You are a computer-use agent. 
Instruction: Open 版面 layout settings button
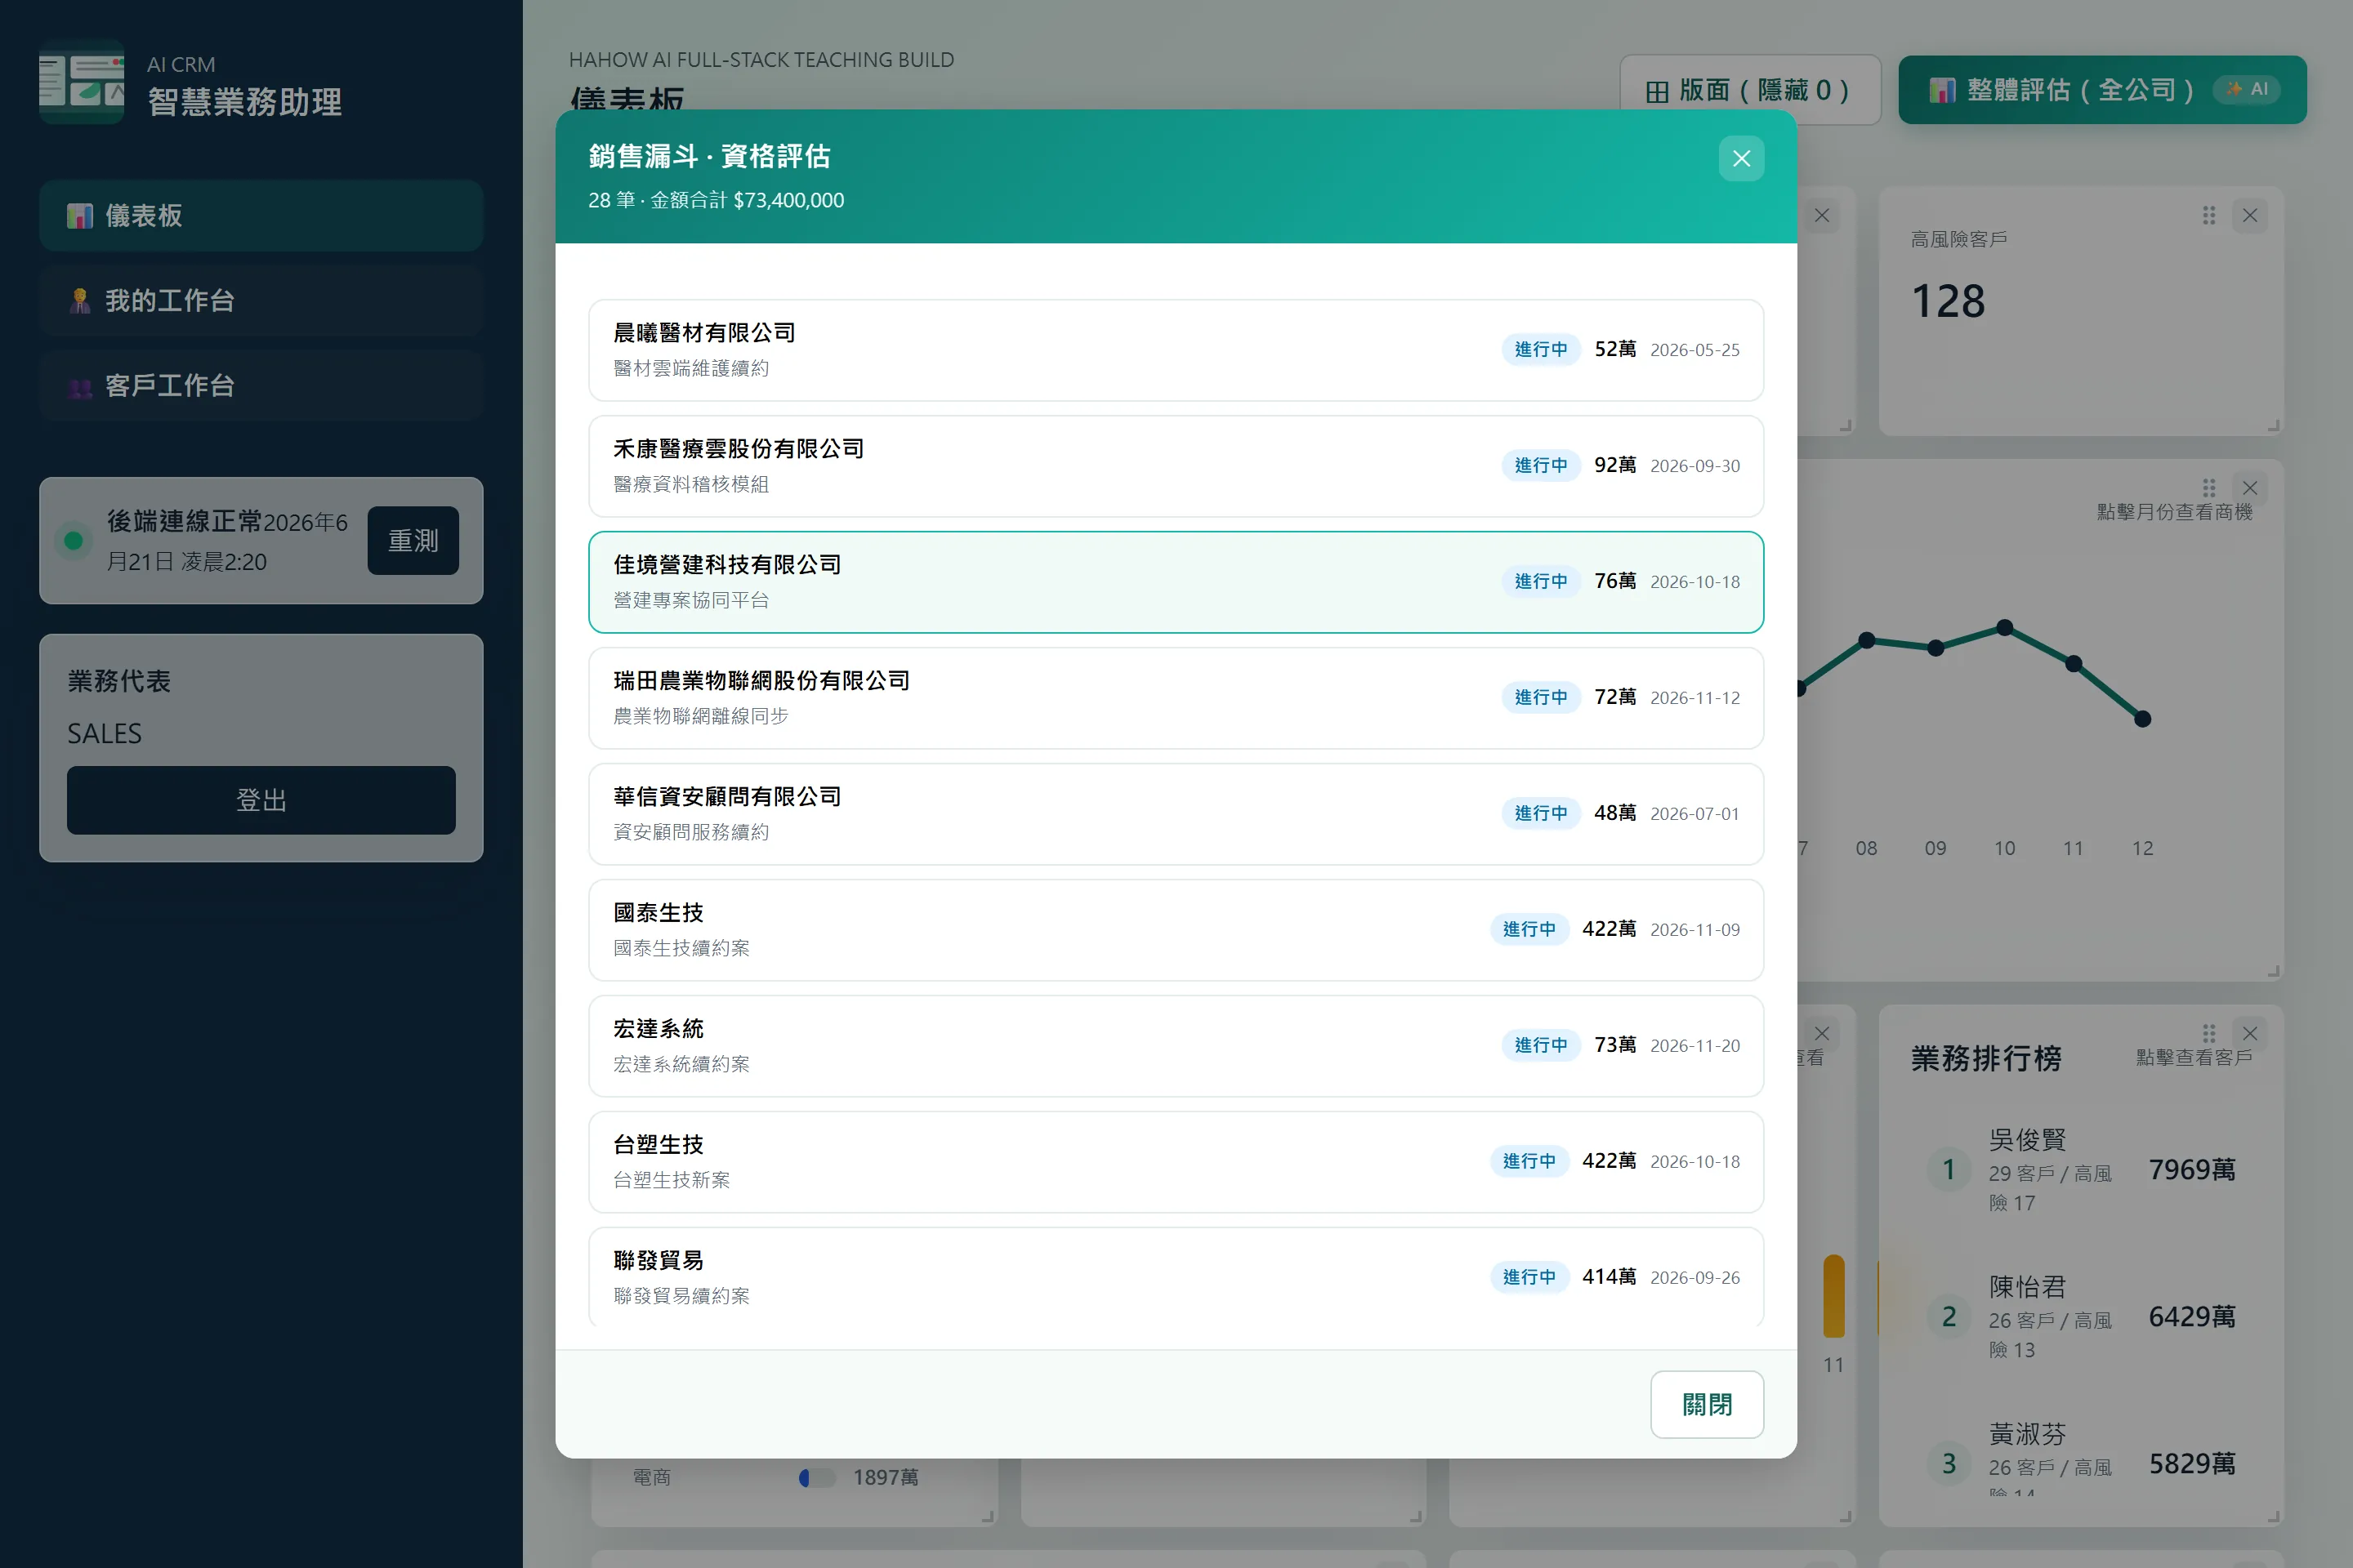(1750, 90)
